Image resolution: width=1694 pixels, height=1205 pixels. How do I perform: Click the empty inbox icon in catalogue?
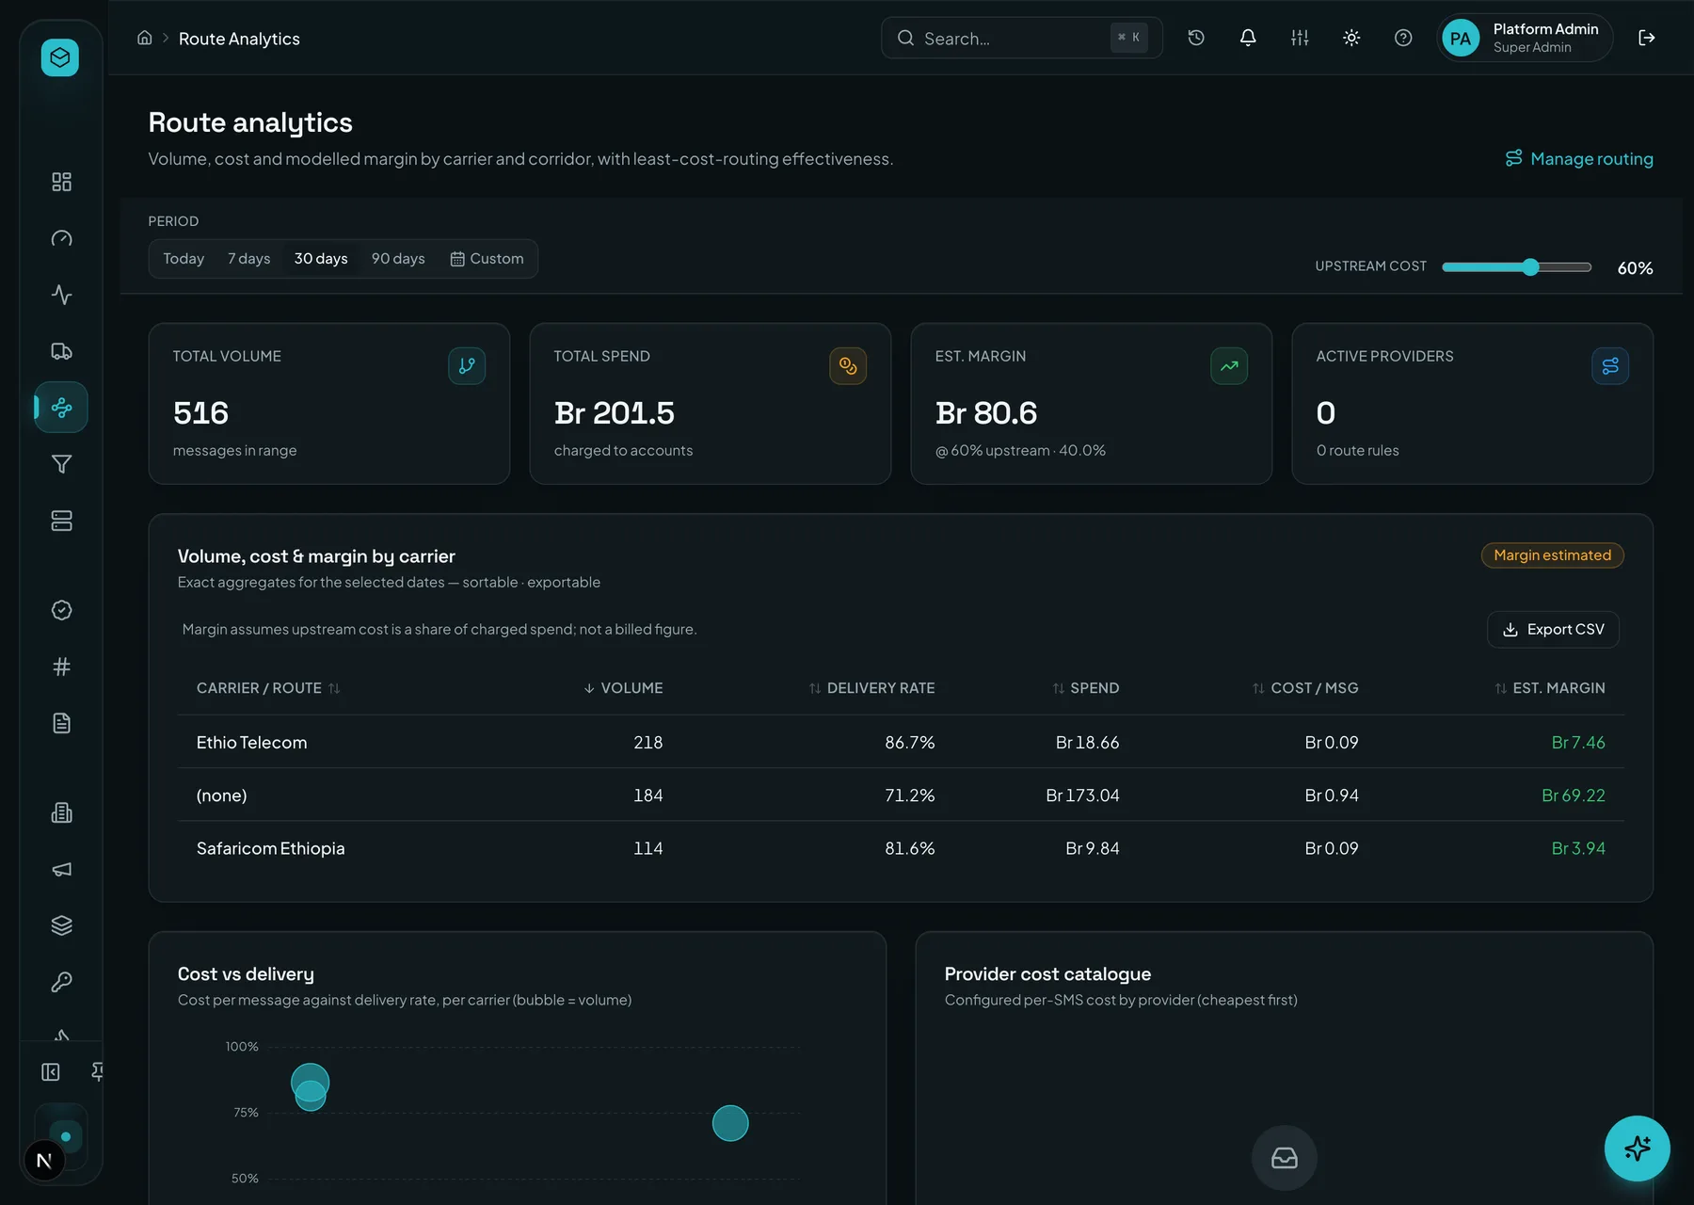1284,1158
